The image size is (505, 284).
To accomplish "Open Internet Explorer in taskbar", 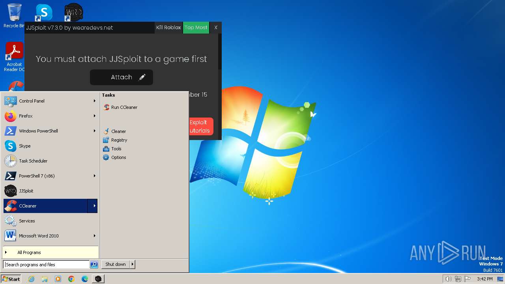I will coord(31,279).
